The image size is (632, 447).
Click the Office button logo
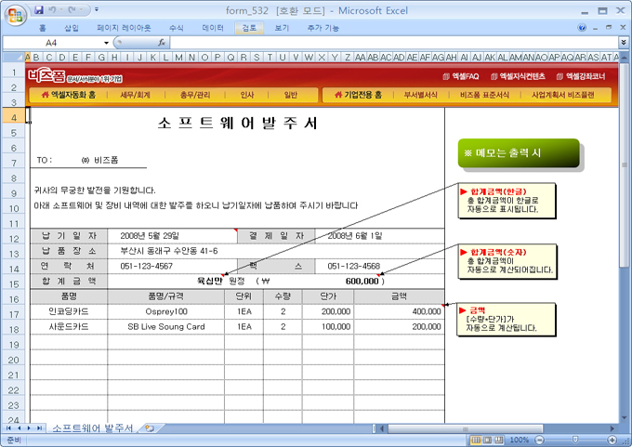click(13, 13)
